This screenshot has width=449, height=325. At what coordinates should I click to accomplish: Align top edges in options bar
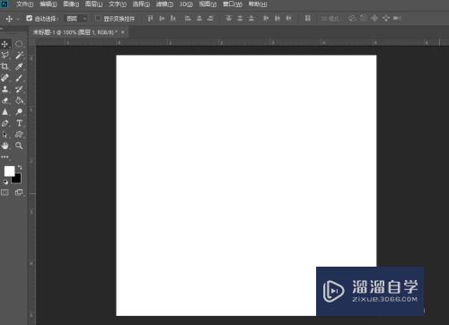tap(150, 19)
